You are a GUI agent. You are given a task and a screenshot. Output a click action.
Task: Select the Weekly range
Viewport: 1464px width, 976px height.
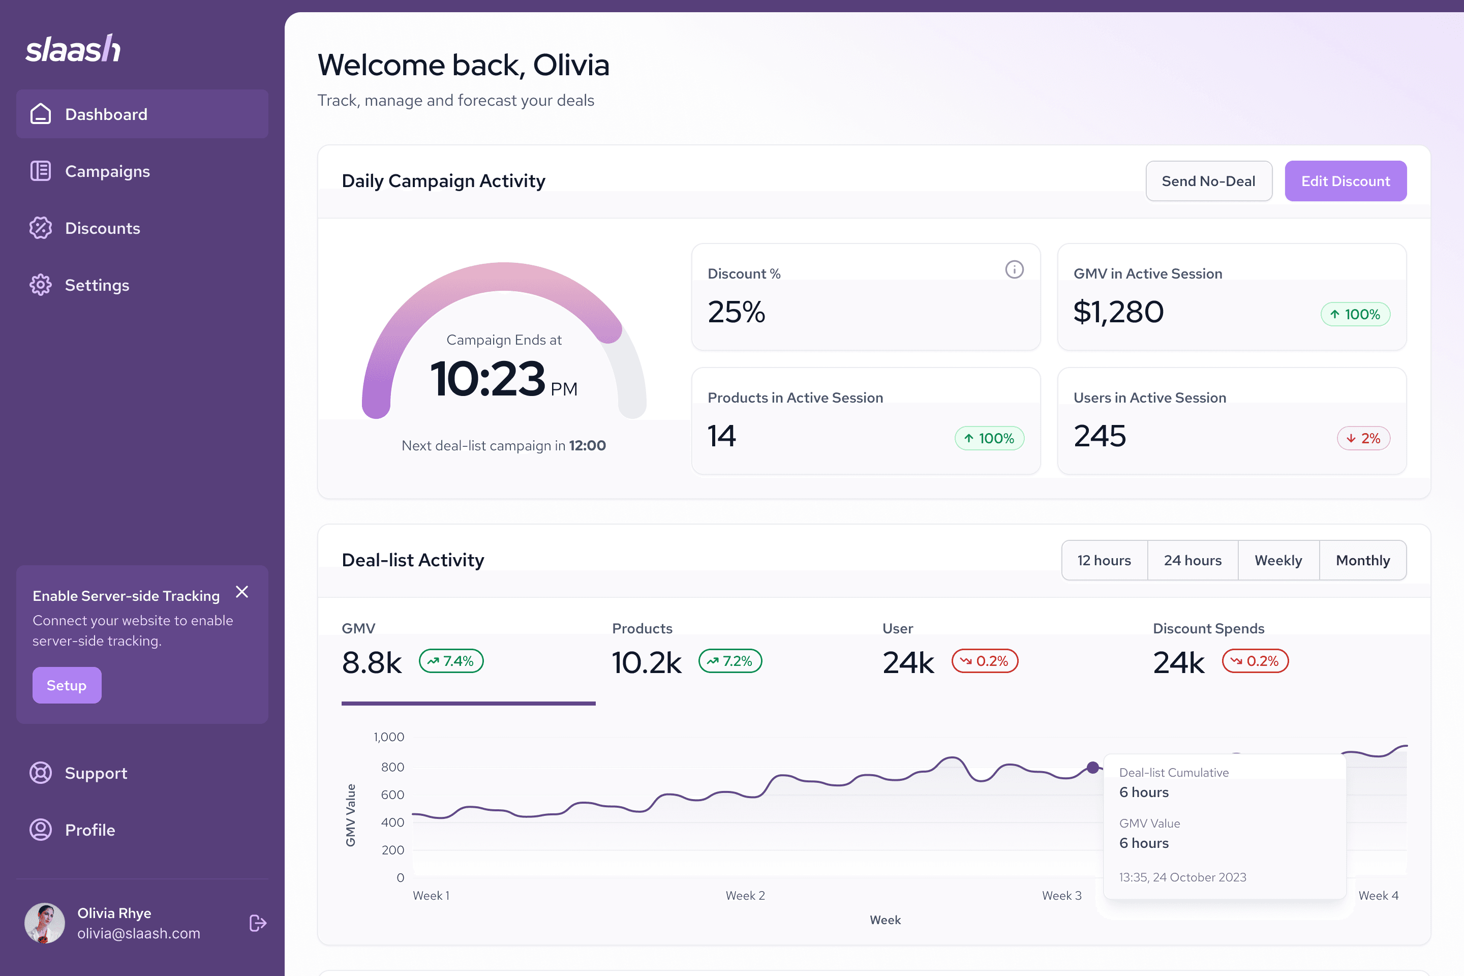1278,560
